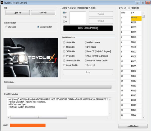Click the Apply button
The width and height of the screenshot is (151, 131).
point(88,72)
